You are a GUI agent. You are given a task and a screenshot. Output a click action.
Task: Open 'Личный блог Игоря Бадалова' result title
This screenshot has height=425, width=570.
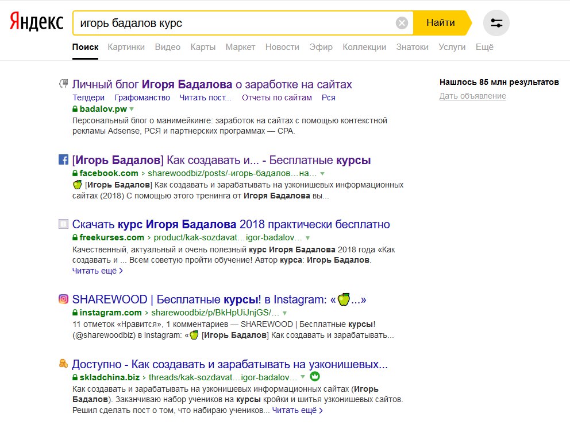point(212,84)
